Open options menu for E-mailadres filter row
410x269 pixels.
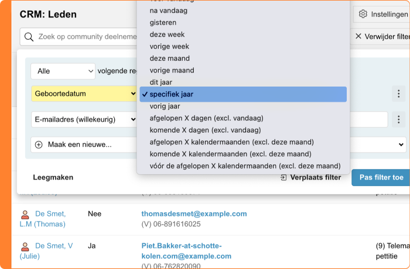398,119
